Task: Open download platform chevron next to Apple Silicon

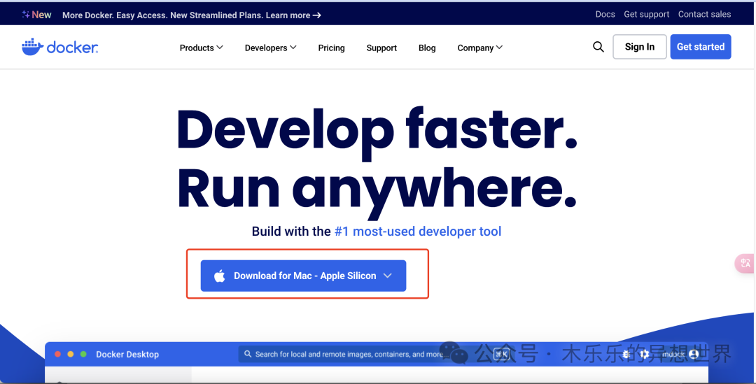Action: click(388, 276)
